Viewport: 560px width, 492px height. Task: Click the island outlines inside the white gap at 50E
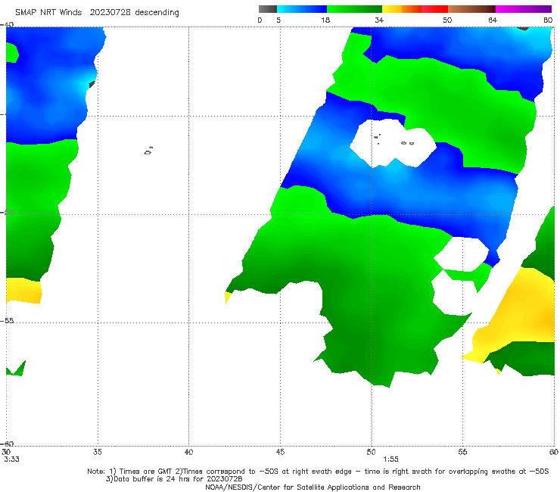(394, 140)
